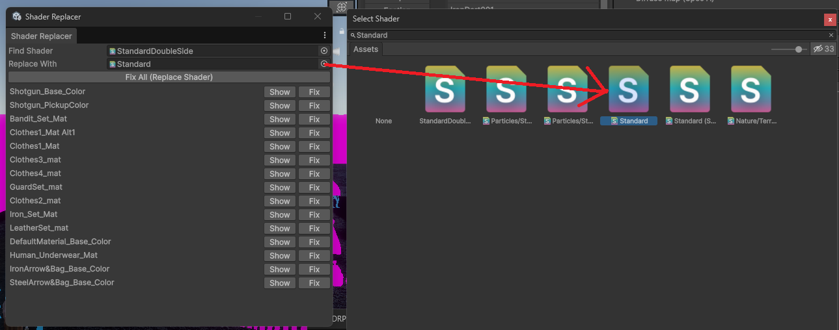Show the Shotgun_Base_Color material
The width and height of the screenshot is (839, 330).
(x=280, y=92)
